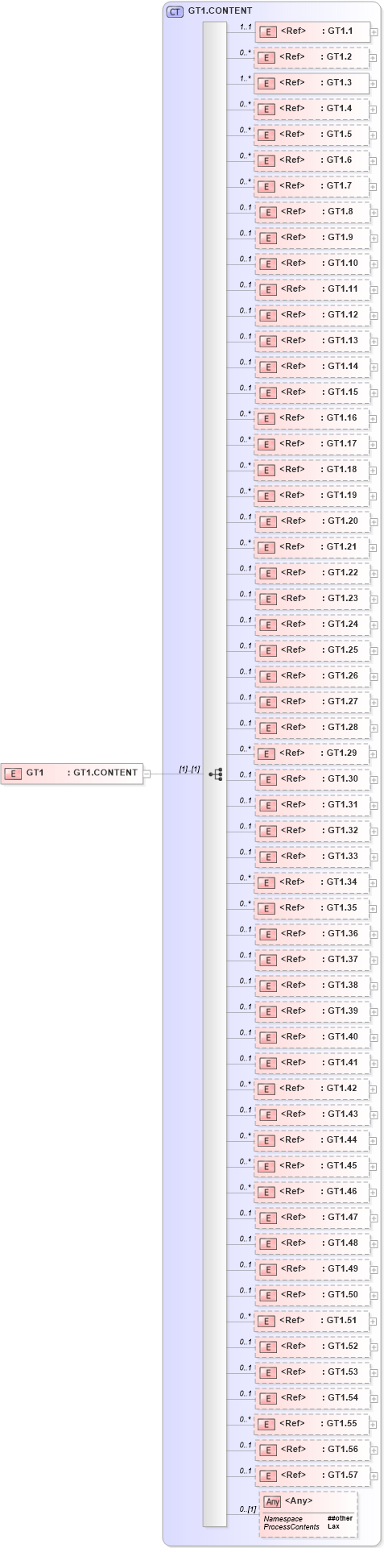The width and height of the screenshot is (384, 1548).
Task: Expand the GT1.42 element reference
Action: tap(374, 1089)
